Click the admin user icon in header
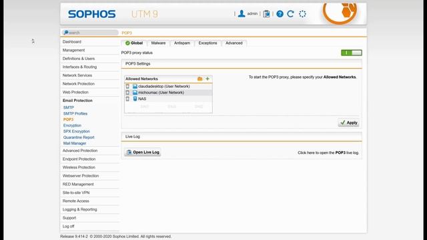The image size is (427, 240). click(242, 13)
